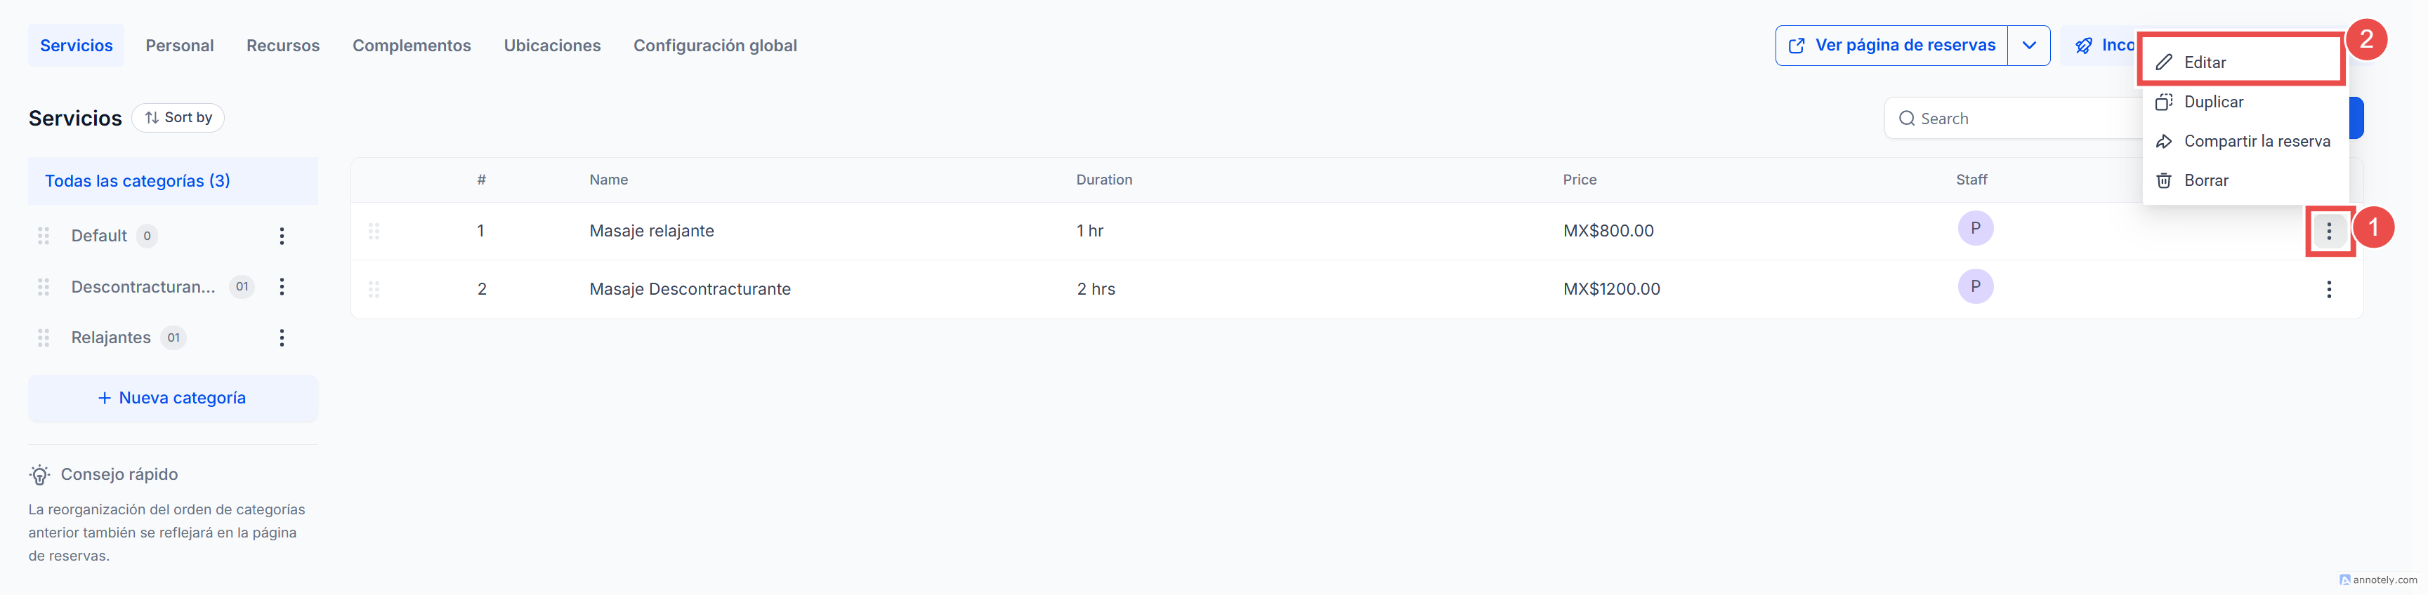The width and height of the screenshot is (2428, 595).
Task: Select Borrar to delete the service
Action: [x=2205, y=181]
